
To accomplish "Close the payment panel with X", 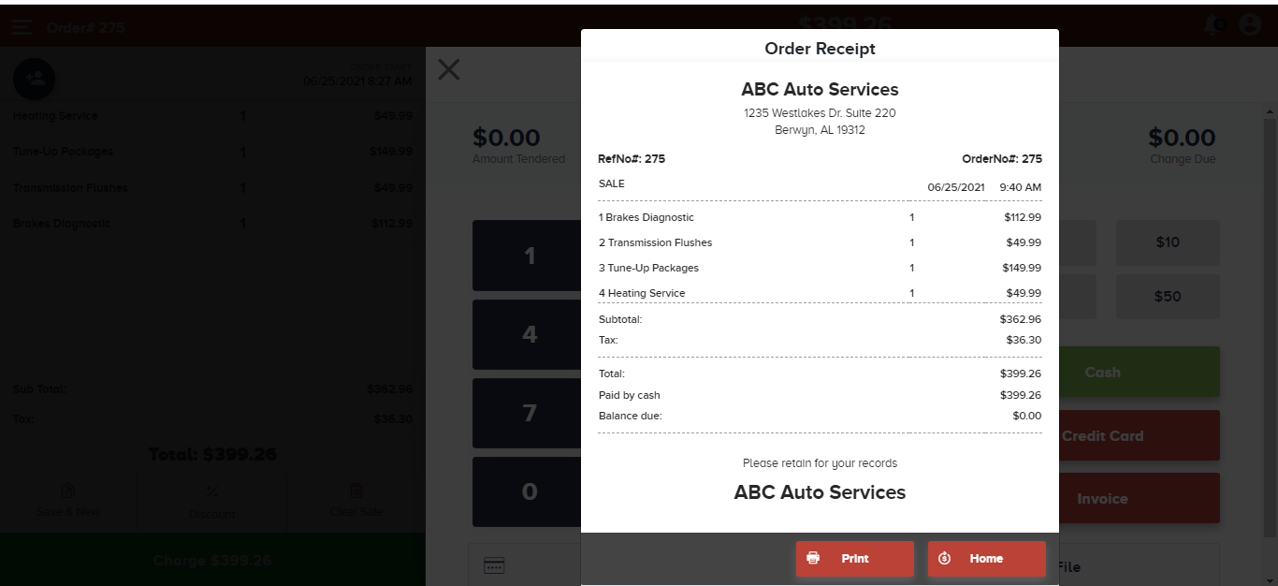I will [x=449, y=69].
